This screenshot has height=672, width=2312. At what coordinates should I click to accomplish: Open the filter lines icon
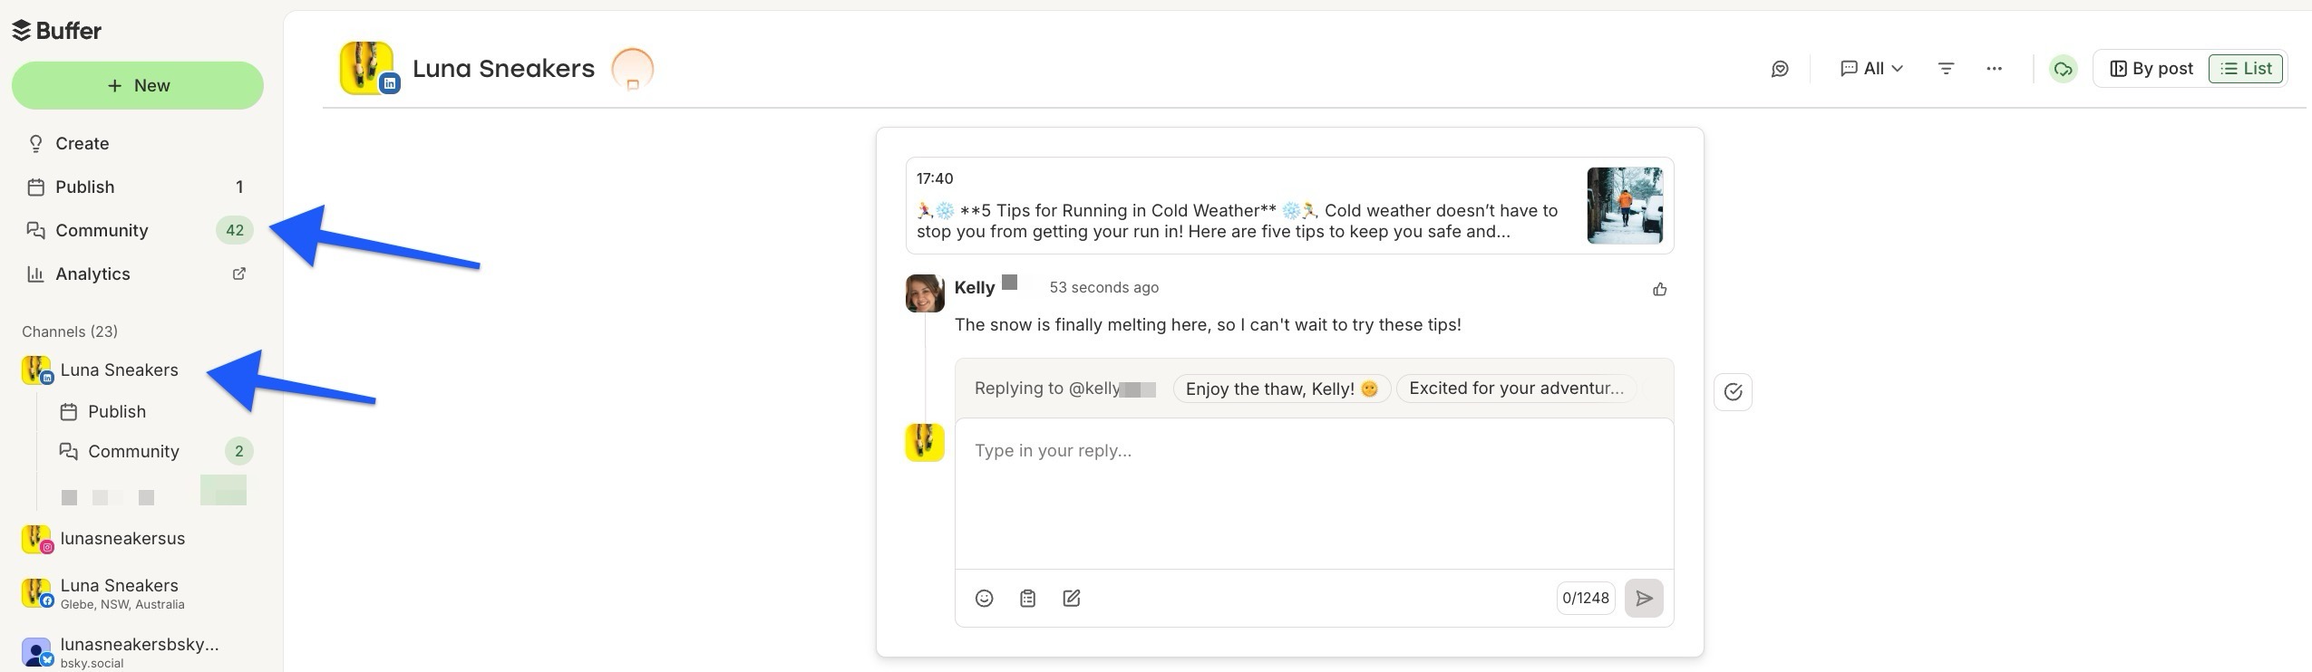point(1946,69)
